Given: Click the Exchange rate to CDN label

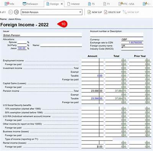Looking at the screenshot, I should 101,43.
